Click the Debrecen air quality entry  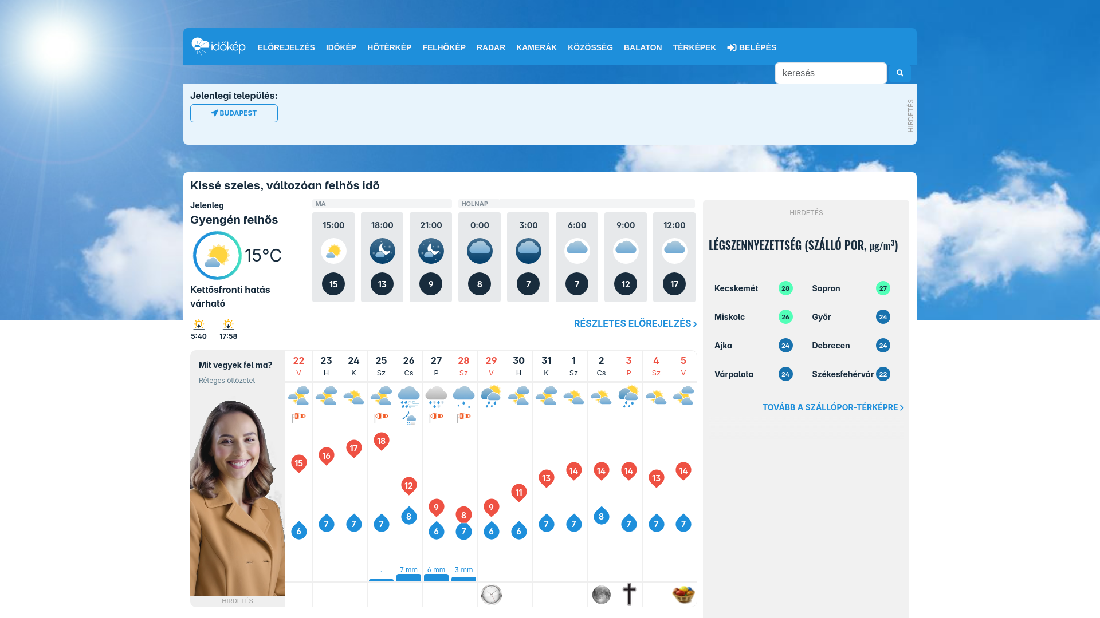coord(851,346)
